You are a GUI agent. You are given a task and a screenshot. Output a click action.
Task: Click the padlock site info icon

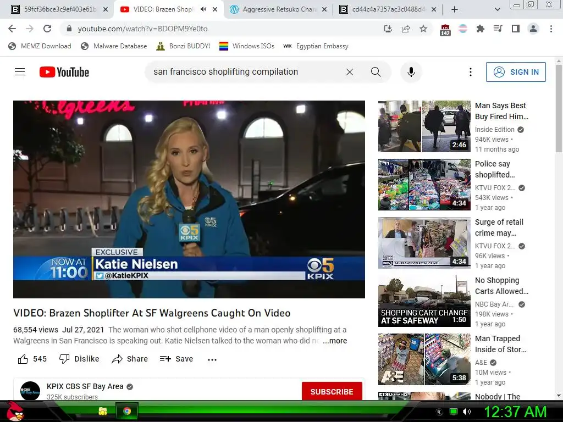pyautogui.click(x=69, y=29)
